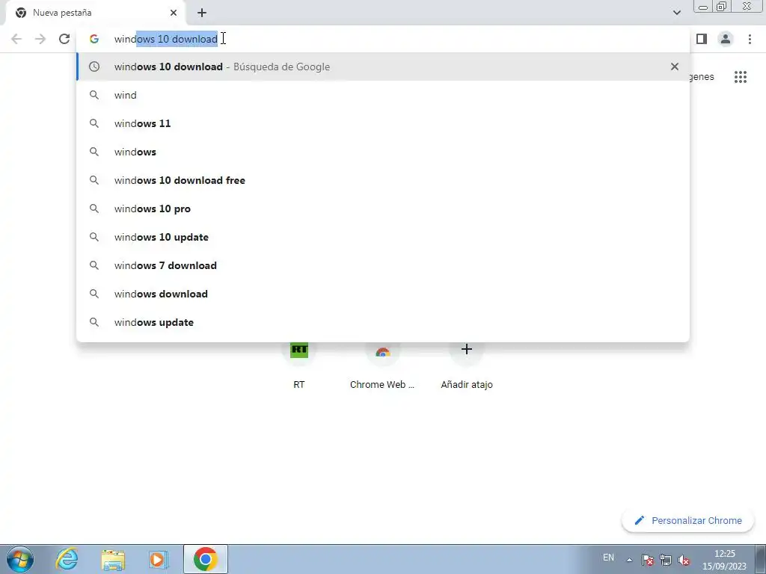Screen dimensions: 766x574
Task: Select the 'windows 10 download' history suggestion
Action: [383, 67]
